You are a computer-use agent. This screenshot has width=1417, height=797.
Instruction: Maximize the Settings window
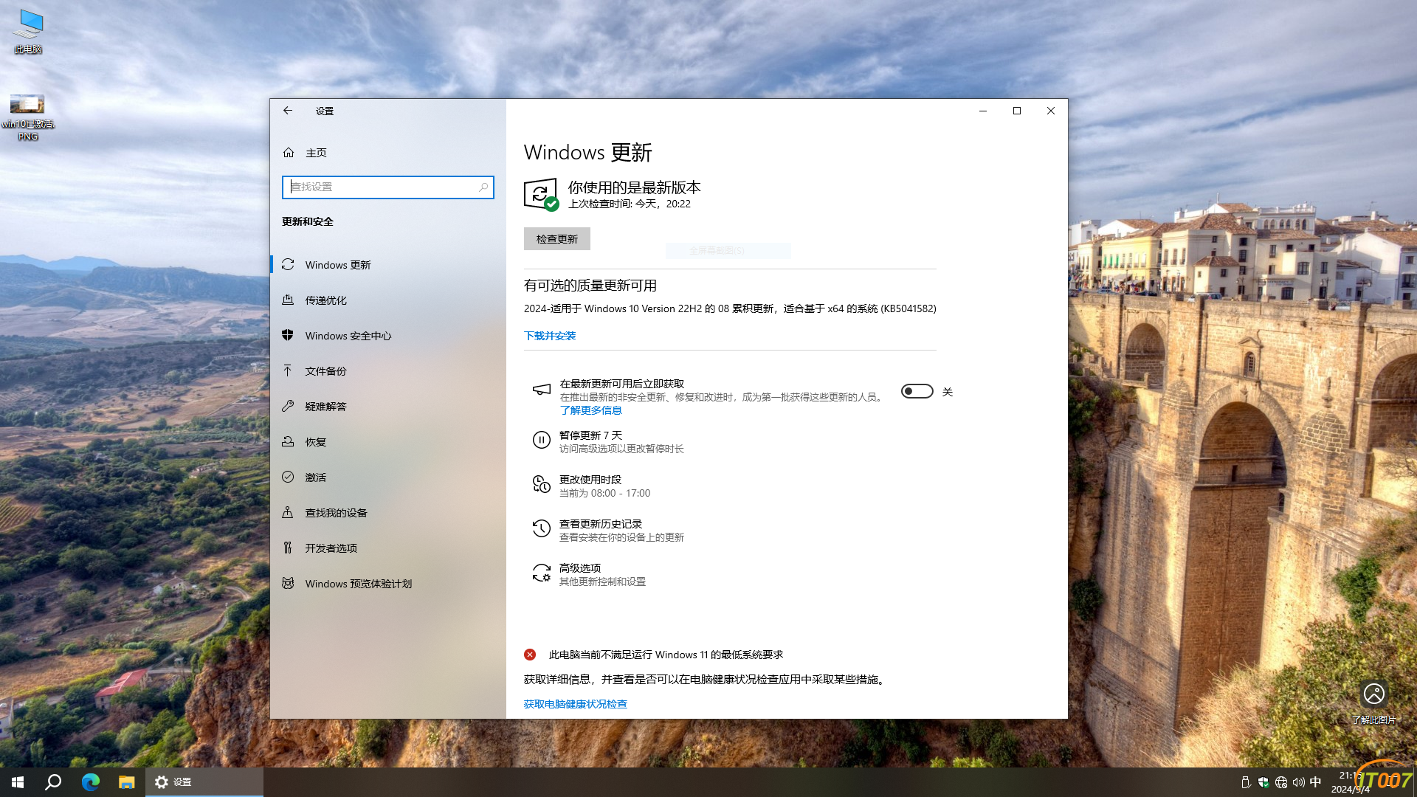[x=1017, y=111]
